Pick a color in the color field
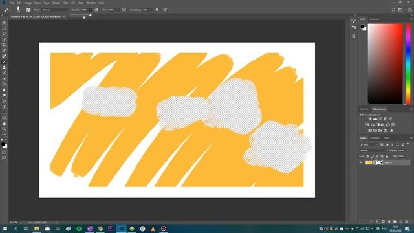This screenshot has height=233, width=414. (x=386, y=64)
